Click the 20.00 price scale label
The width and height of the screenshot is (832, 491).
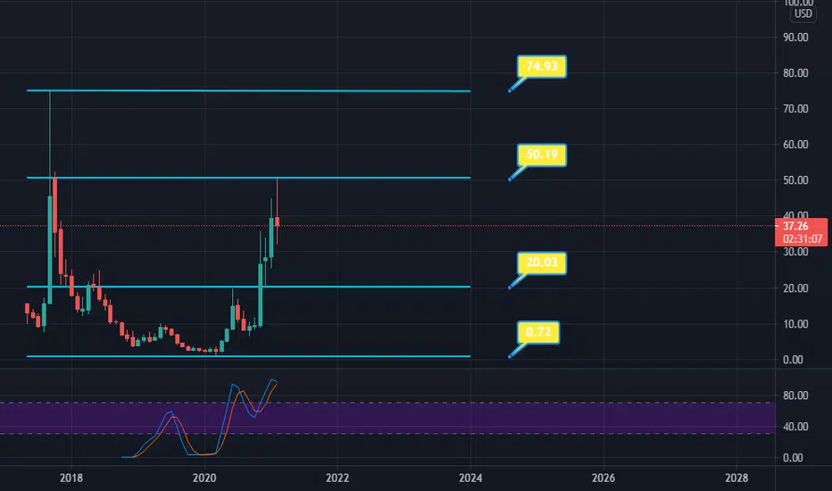pos(795,288)
